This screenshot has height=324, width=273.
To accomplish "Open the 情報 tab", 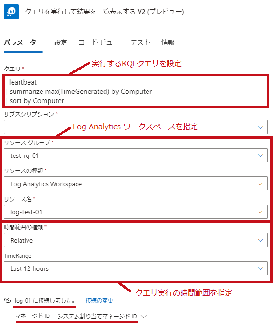I will tap(168, 42).
